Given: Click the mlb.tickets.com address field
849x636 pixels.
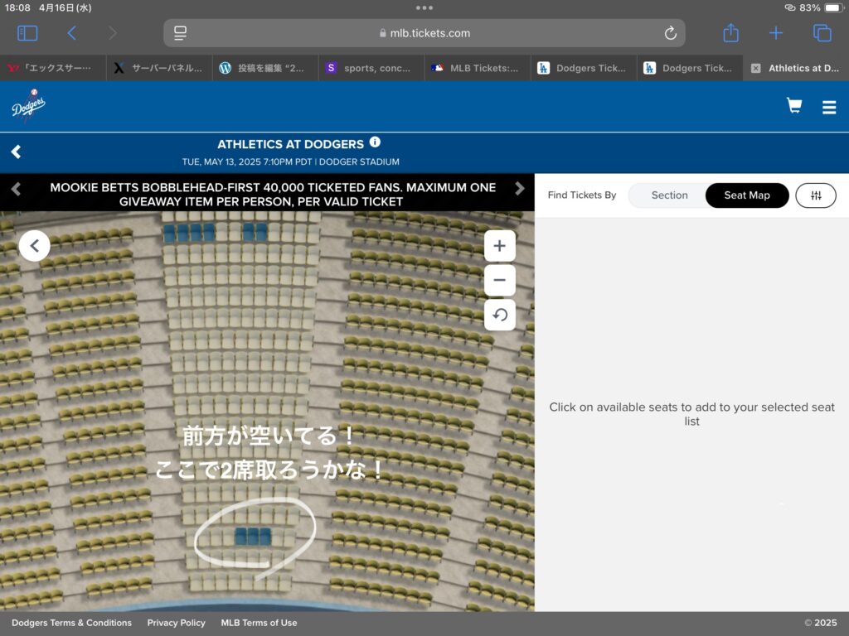Looking at the screenshot, I should (424, 33).
